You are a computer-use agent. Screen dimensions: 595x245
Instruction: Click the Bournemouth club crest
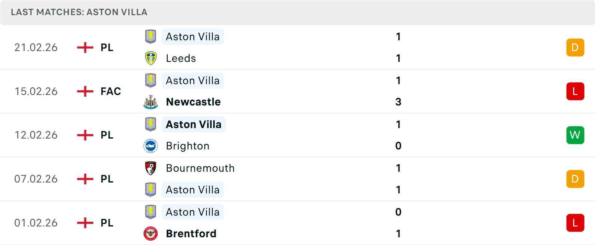coord(151,168)
